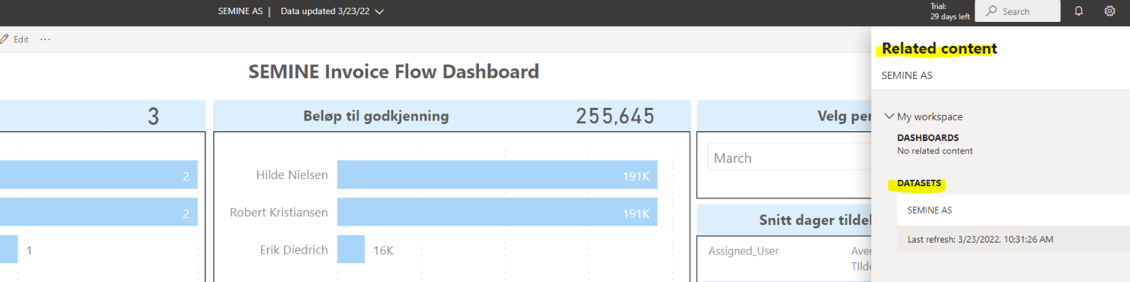Click the Trial 29 days left notice
Image resolution: width=1130 pixels, height=282 pixels.
949,11
